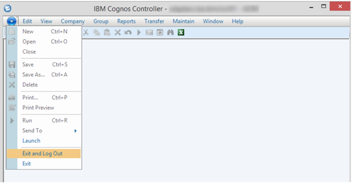Click the green Excel toolbar icon

click(181, 32)
